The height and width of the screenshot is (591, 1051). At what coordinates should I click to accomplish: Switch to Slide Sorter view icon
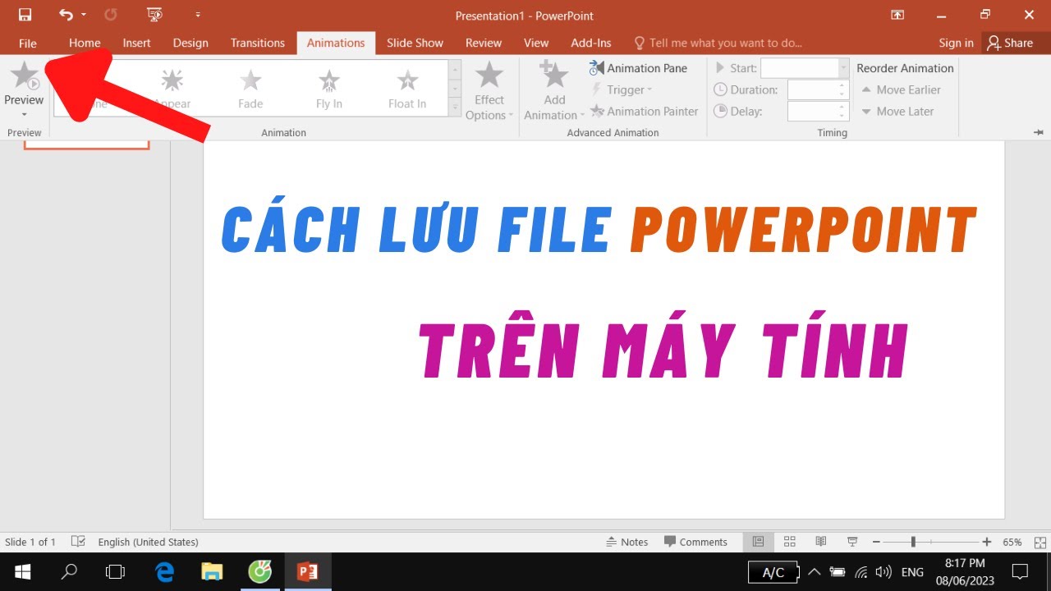coord(790,542)
